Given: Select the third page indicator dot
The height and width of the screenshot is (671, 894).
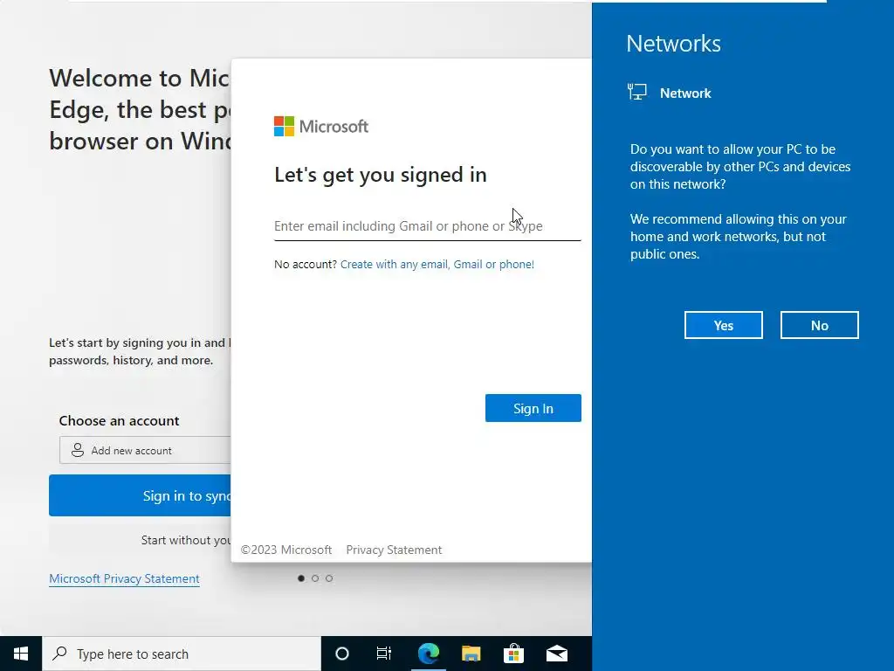Looking at the screenshot, I should [x=329, y=578].
